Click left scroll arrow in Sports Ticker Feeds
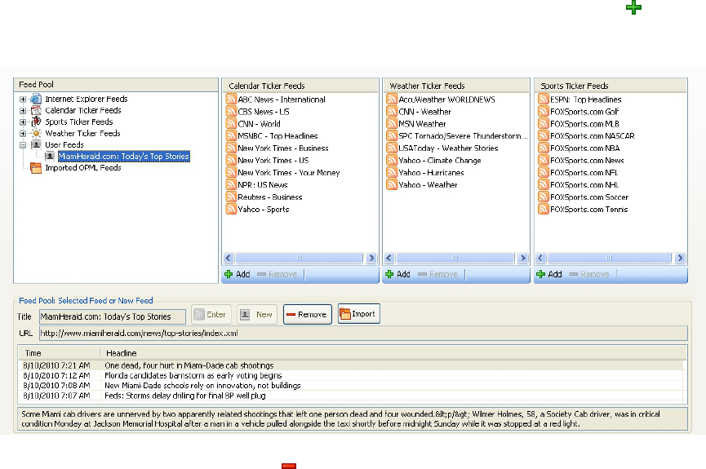706x469 pixels. click(541, 258)
